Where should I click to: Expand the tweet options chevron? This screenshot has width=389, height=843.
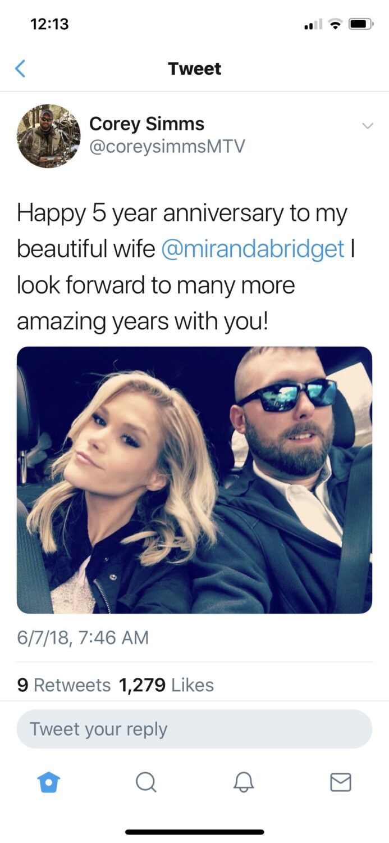tap(367, 126)
